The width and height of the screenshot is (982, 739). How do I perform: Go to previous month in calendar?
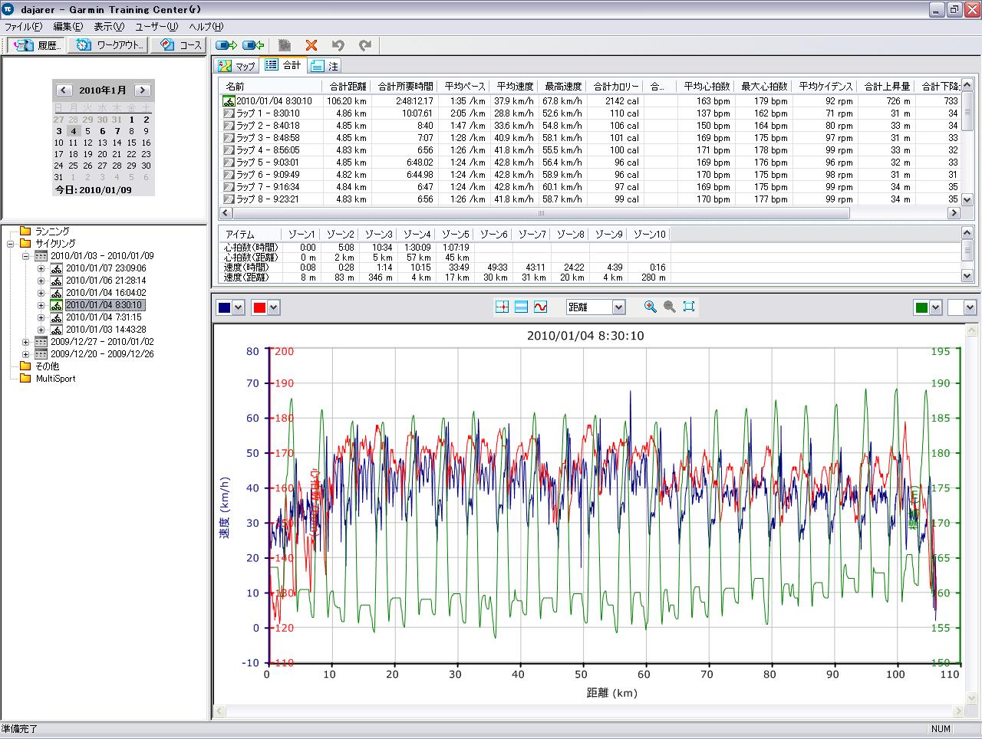point(64,90)
